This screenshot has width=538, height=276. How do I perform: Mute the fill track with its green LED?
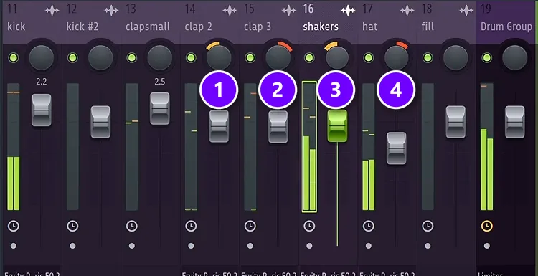tap(428, 57)
